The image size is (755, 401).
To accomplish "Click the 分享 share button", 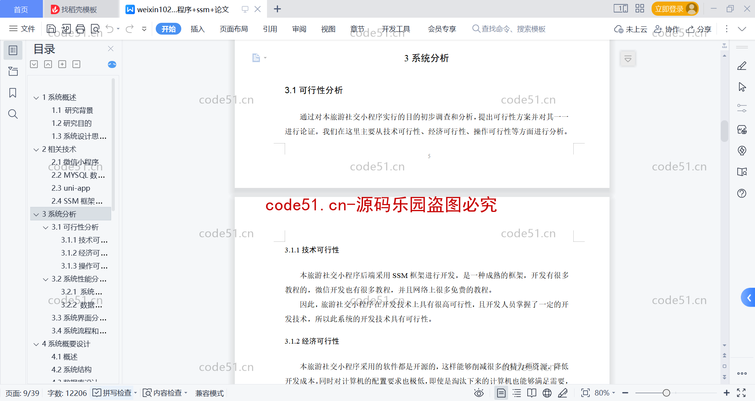I will click(699, 29).
